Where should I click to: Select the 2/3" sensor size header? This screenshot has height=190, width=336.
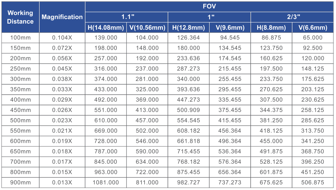(292, 17)
